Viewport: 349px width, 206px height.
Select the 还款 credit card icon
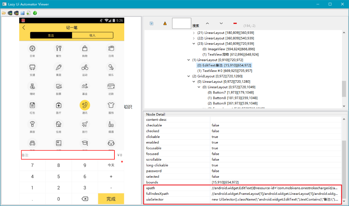click(111, 86)
